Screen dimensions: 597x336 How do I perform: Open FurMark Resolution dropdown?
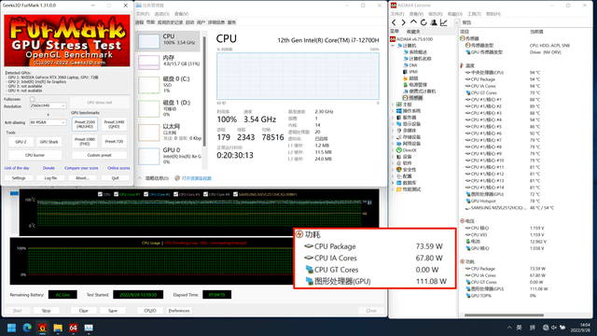48,105
